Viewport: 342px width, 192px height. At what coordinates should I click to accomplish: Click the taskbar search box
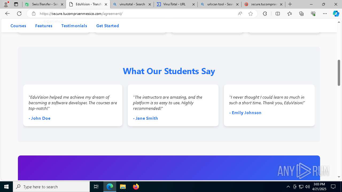51,187
